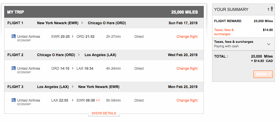Change flight for Los Angeles to Newark
This screenshot has height=122, width=280.
187,100
